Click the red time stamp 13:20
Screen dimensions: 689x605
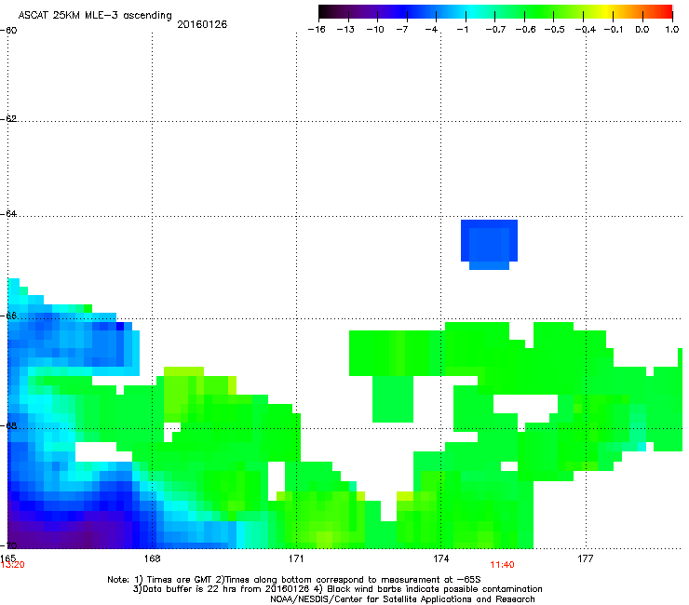(13, 565)
